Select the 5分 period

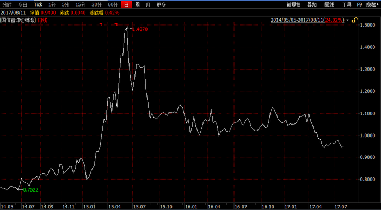(x=65, y=4)
